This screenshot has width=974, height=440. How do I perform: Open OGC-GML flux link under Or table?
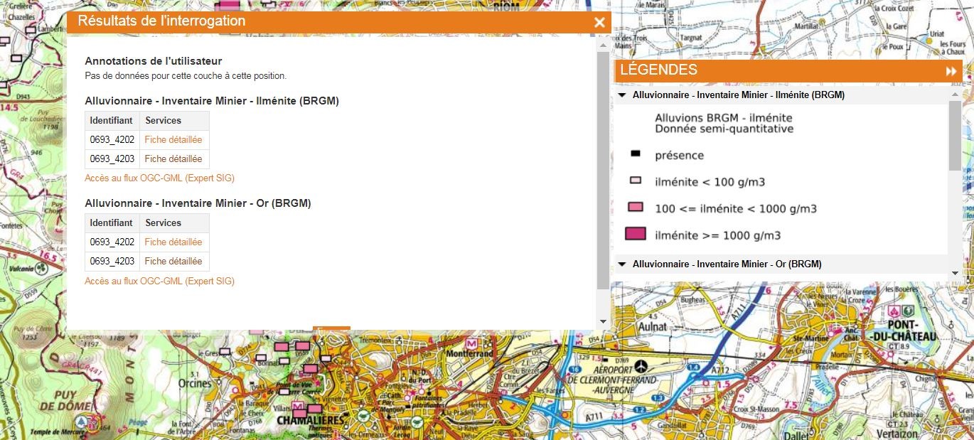tap(159, 281)
